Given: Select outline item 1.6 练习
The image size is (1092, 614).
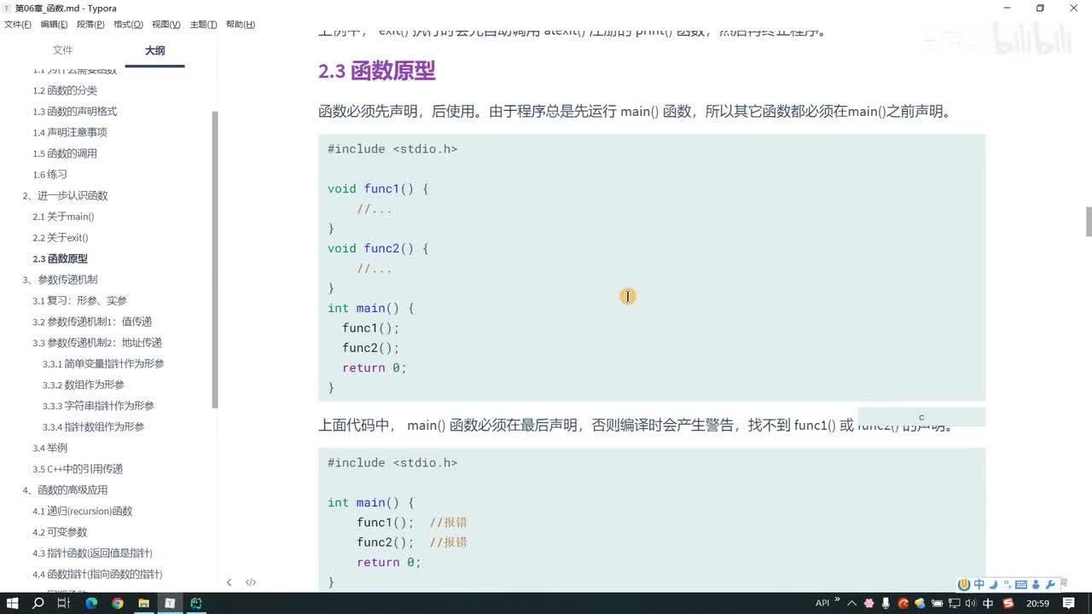Looking at the screenshot, I should click(49, 175).
